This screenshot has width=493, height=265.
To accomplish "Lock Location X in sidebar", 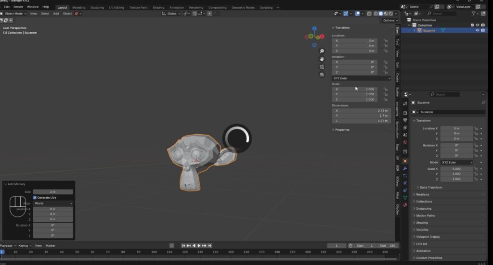I will (x=386, y=41).
